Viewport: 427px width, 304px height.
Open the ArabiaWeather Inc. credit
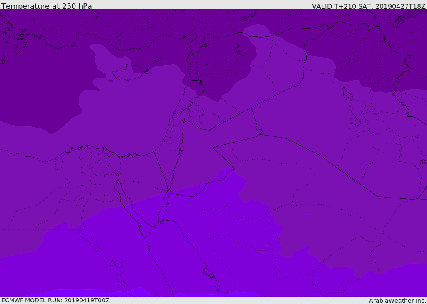(397, 301)
